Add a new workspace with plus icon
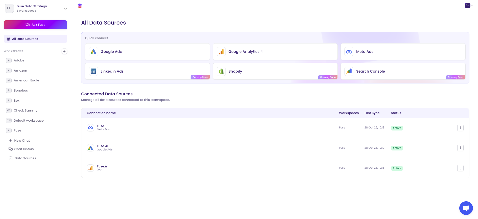This screenshot has width=478, height=219. (64, 51)
